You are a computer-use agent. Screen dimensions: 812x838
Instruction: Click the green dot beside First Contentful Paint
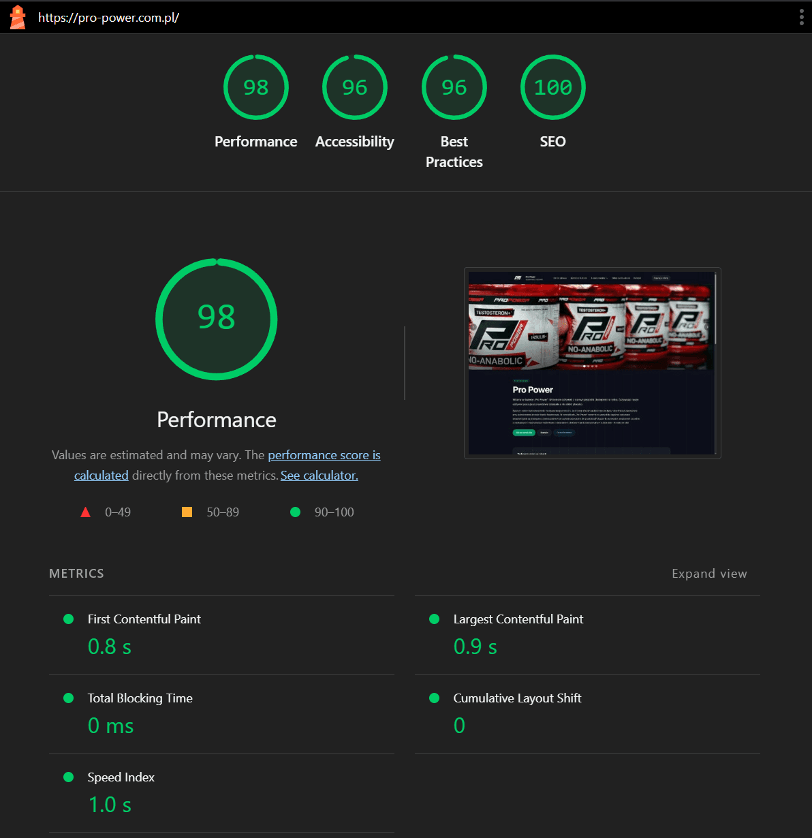click(x=68, y=619)
